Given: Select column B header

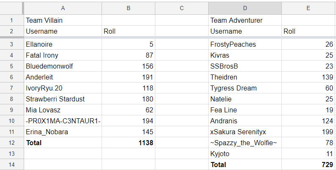Looking at the screenshot, I should [128, 8].
